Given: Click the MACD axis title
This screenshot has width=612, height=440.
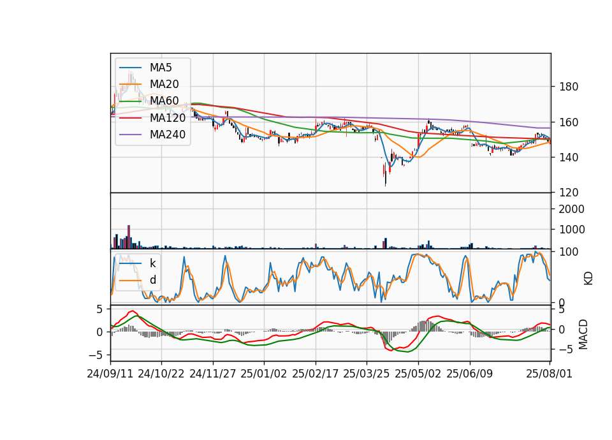Looking at the screenshot, I should pyautogui.click(x=583, y=334).
